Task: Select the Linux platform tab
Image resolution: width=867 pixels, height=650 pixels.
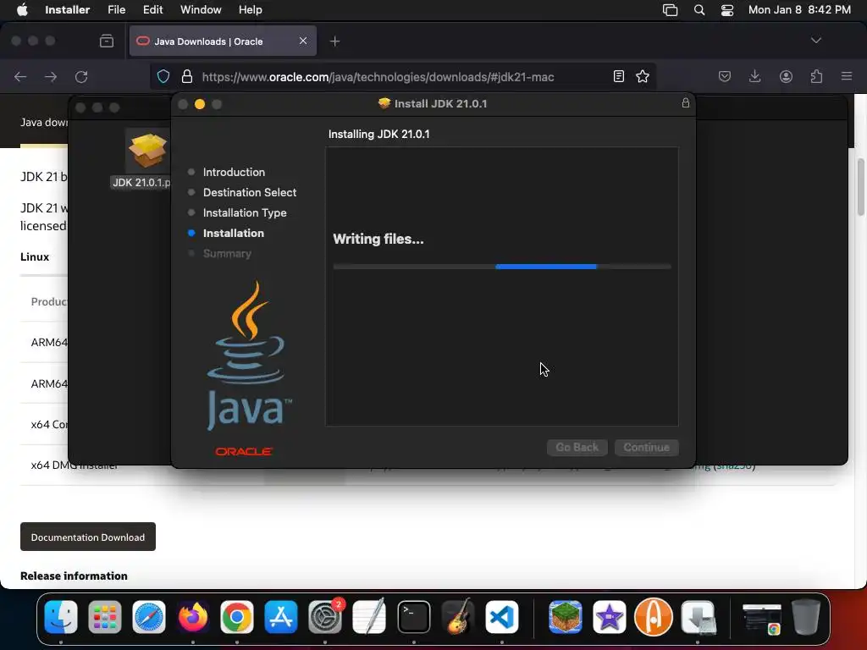Action: click(x=35, y=256)
